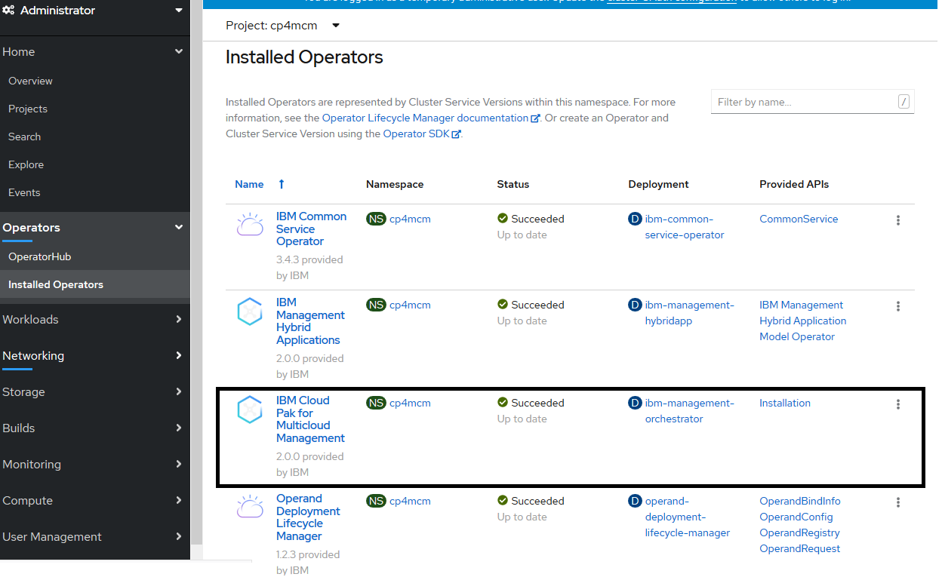This screenshot has height=580, width=942.
Task: Click the IBM Common Service Operator cloud icon
Action: coord(250,223)
